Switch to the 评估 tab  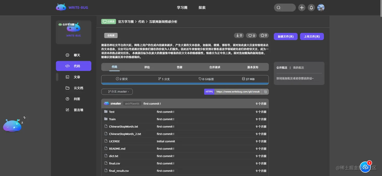[147, 67]
